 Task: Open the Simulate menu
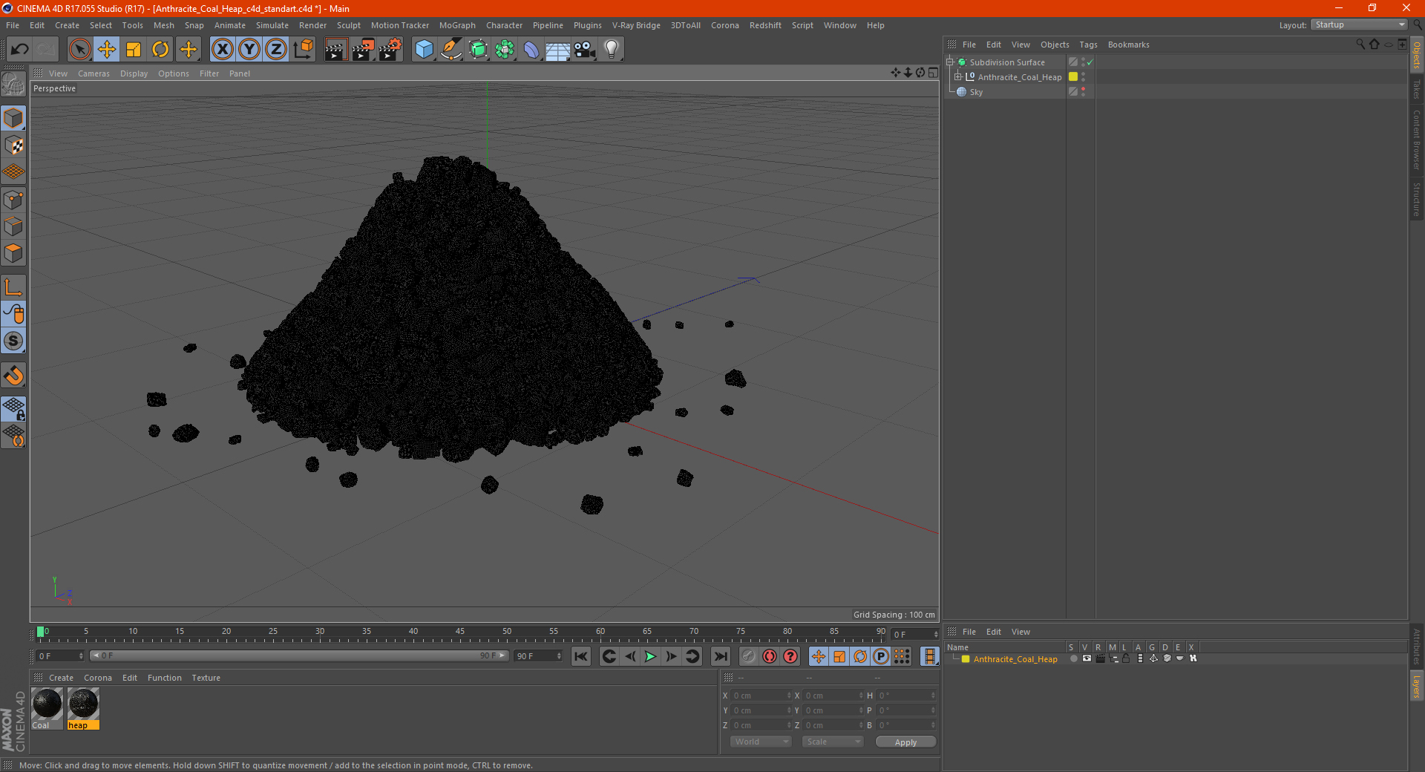pyautogui.click(x=272, y=25)
